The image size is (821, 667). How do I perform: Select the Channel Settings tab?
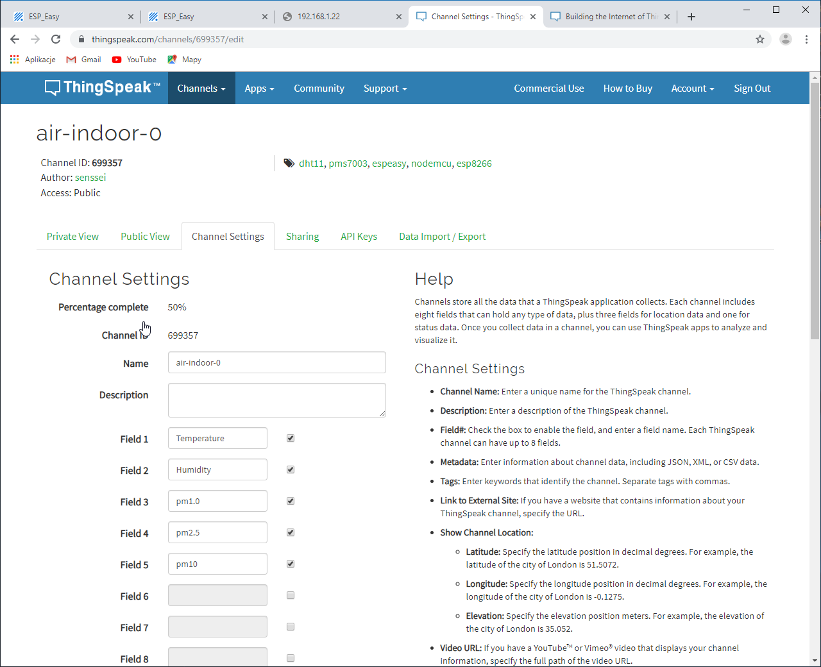228,237
